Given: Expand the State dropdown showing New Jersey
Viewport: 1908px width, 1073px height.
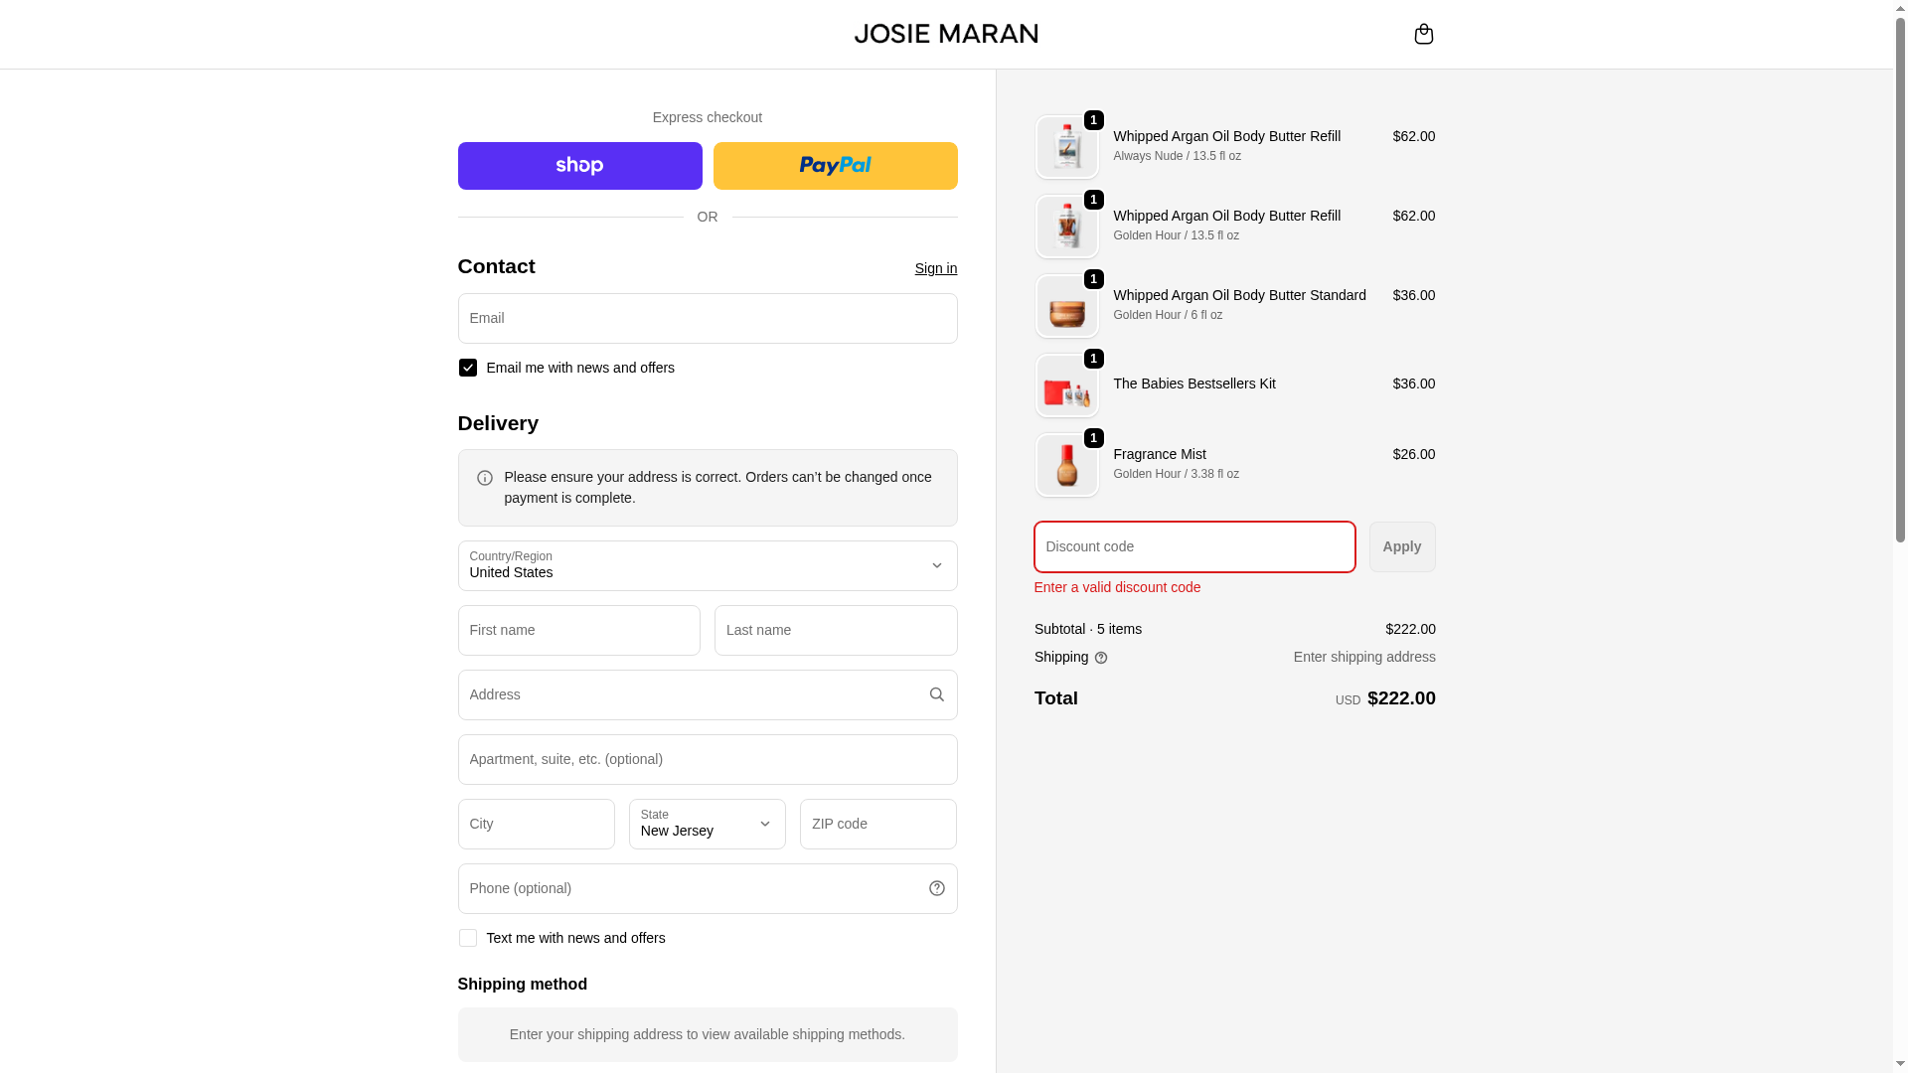Looking at the screenshot, I should [x=707, y=824].
